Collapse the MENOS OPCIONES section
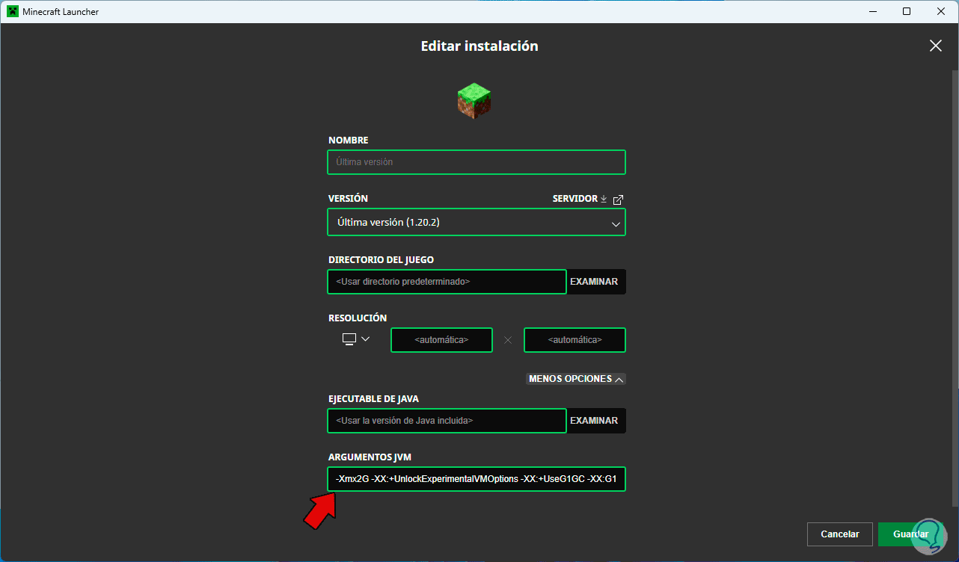Viewport: 959px width, 562px height. pyautogui.click(x=576, y=379)
